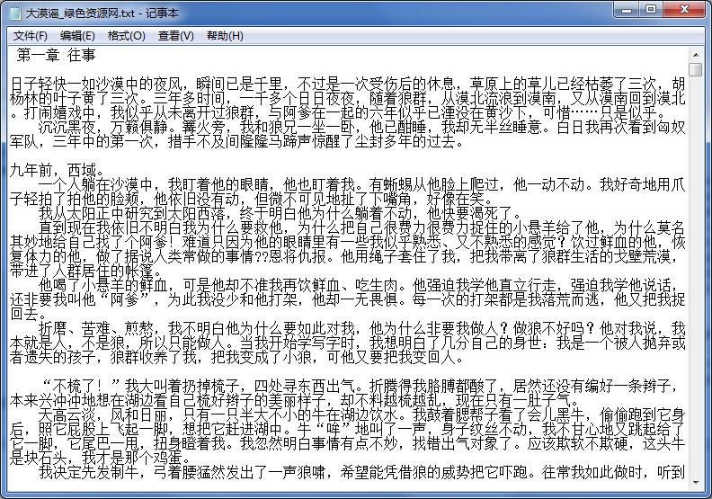Click the vertical scrollbar thumb

coord(696,69)
